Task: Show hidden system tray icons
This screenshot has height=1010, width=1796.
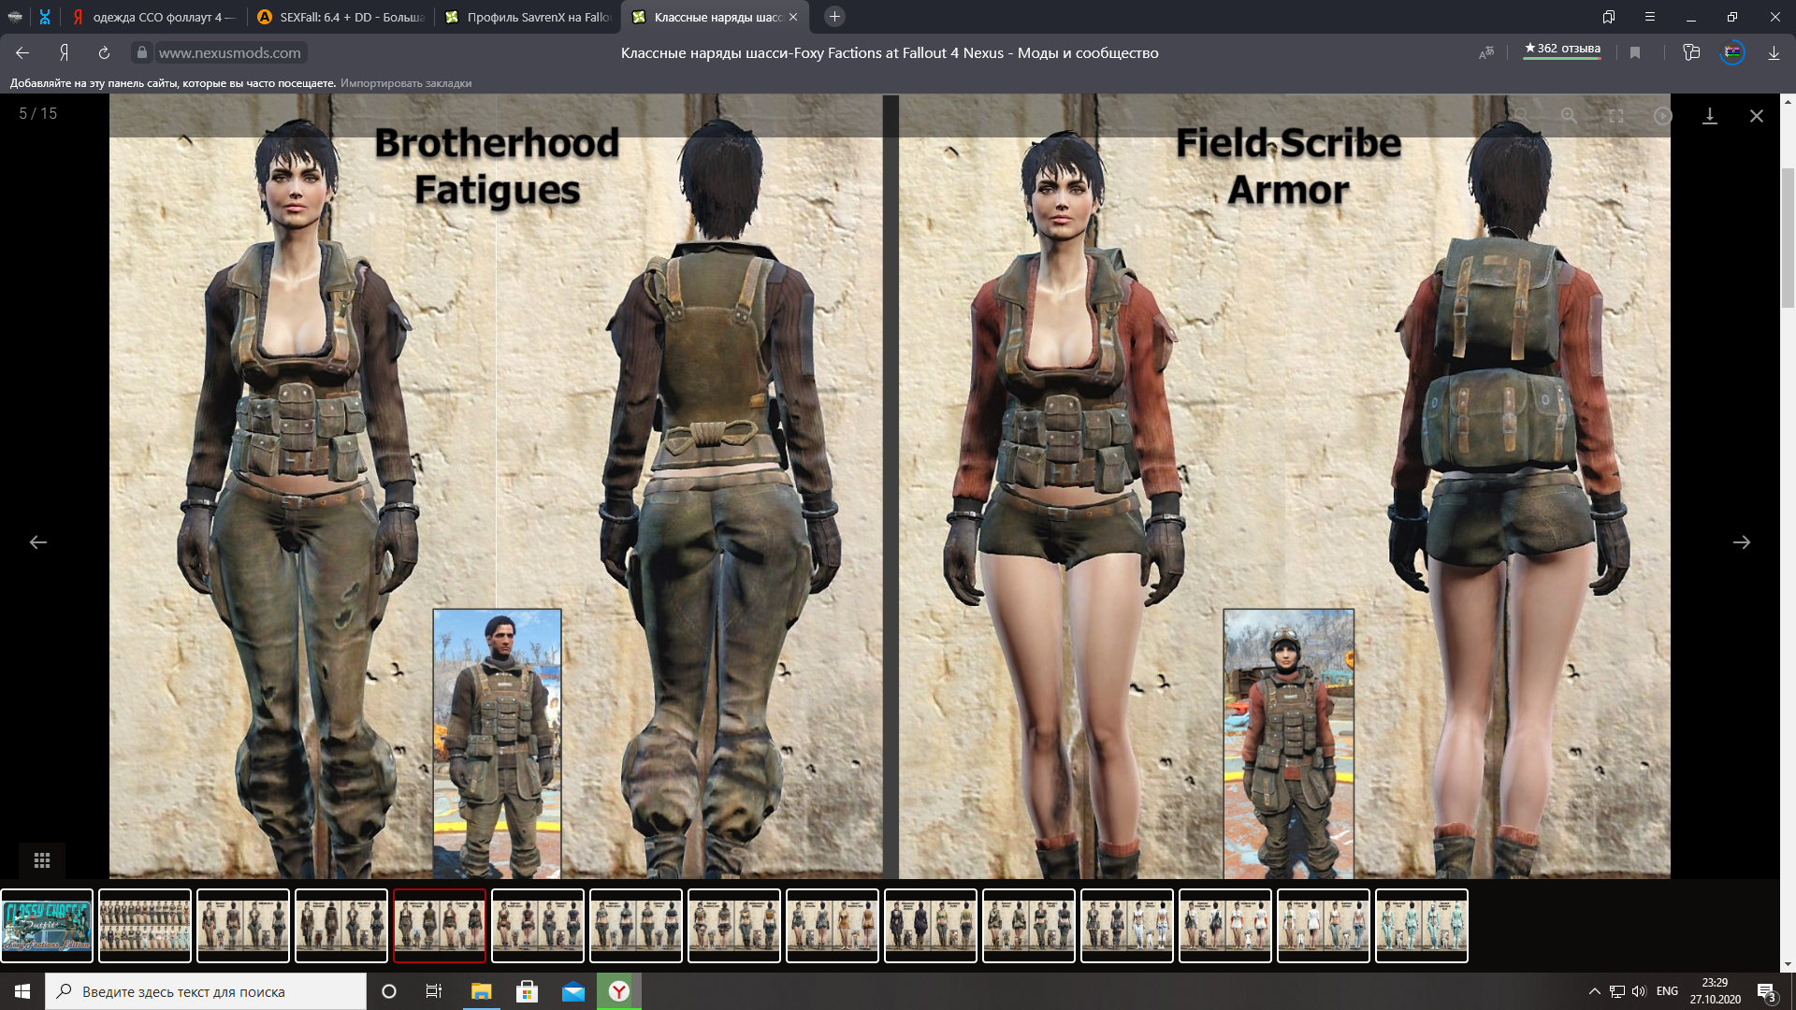Action: pos(1594,991)
